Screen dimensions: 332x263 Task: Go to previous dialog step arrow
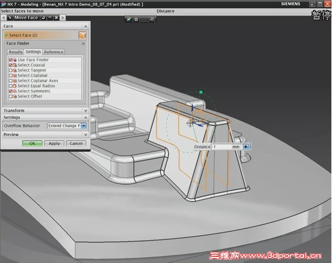click(4, 18)
